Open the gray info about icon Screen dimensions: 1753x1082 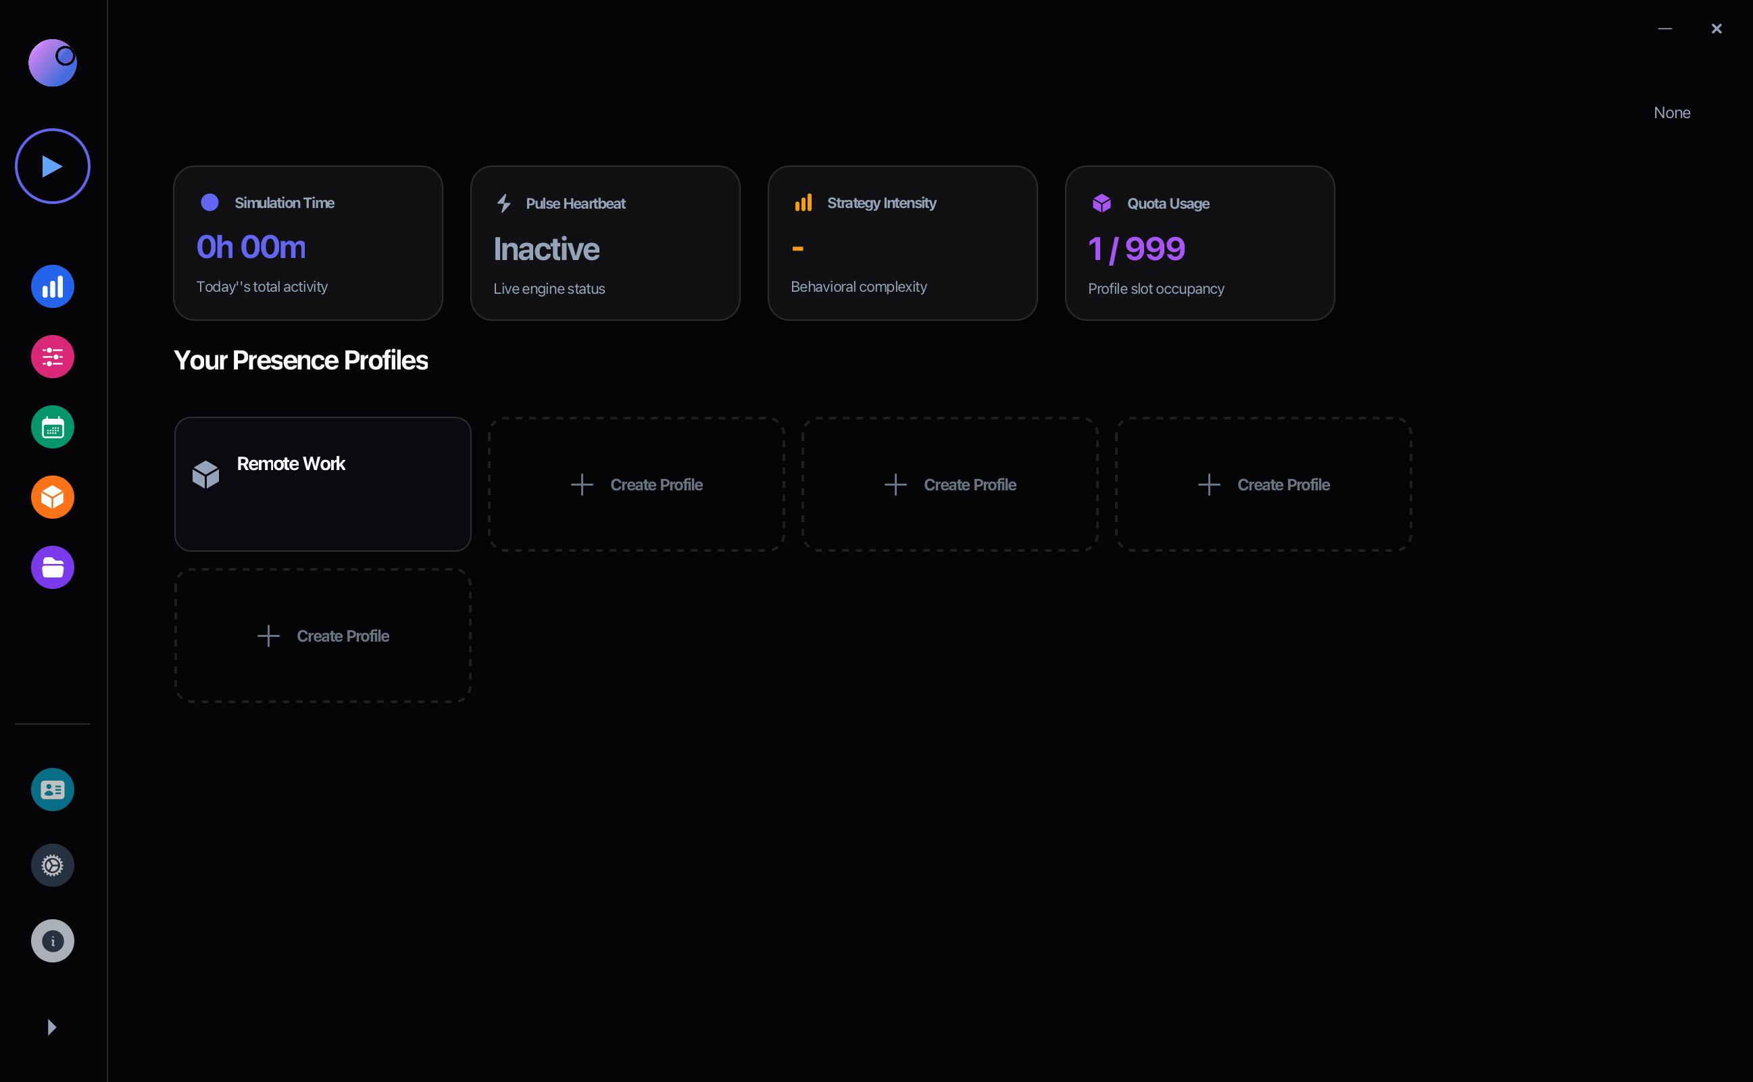point(52,940)
